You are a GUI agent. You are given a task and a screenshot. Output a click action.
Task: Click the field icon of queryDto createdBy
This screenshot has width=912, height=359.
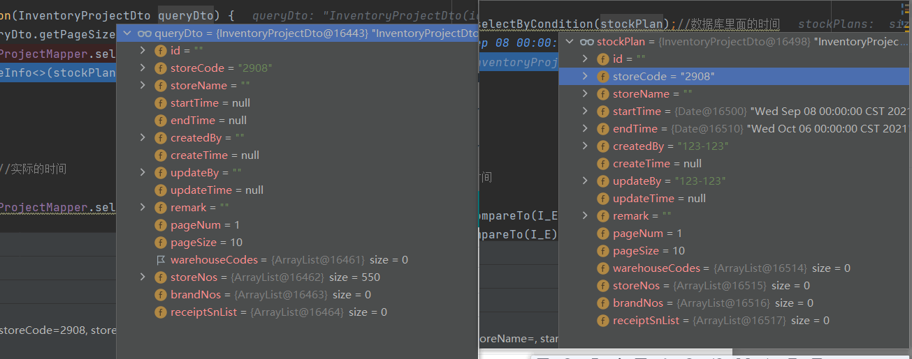point(161,138)
